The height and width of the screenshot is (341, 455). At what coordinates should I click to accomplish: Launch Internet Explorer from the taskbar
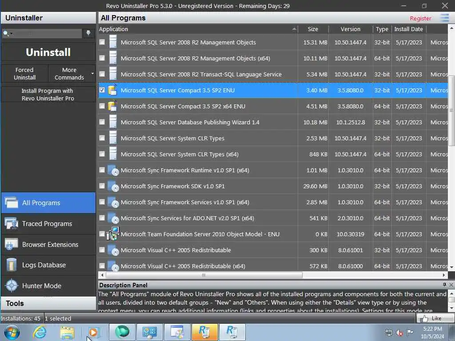39,332
